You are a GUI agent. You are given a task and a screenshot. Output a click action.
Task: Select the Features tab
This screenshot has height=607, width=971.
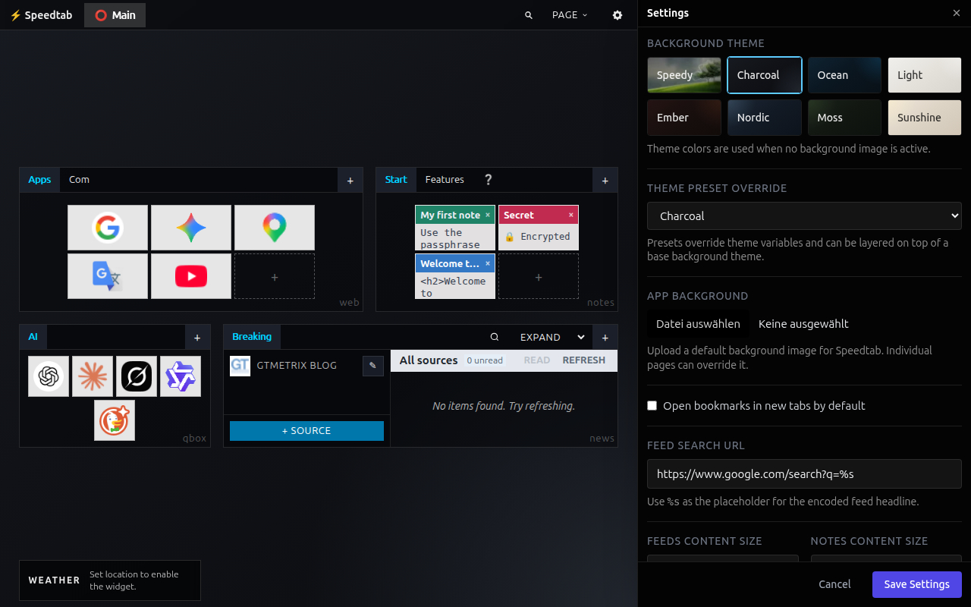tap(445, 180)
